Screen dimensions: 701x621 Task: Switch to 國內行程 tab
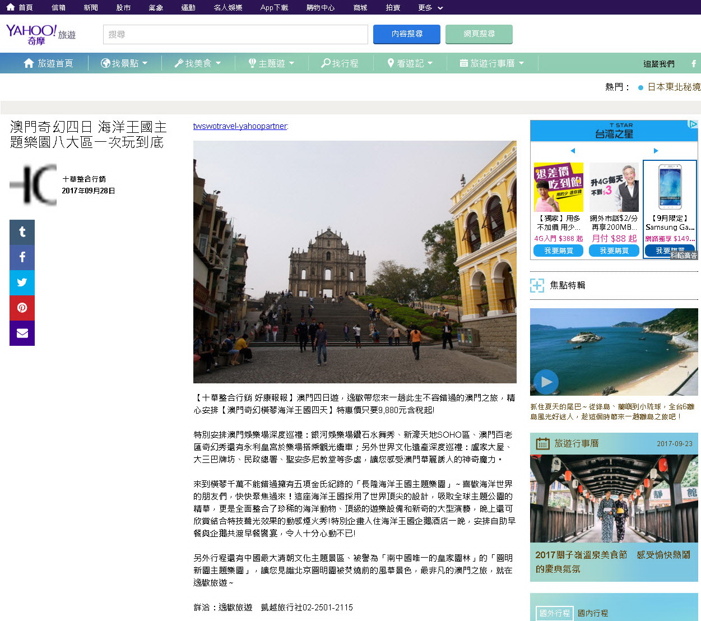(592, 613)
